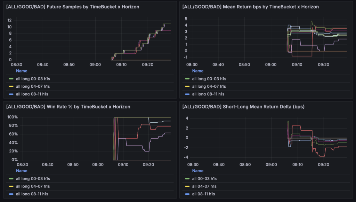356x202 pixels.
Task: Open the Mean Return bps panel title menu
Action: pos(250,7)
